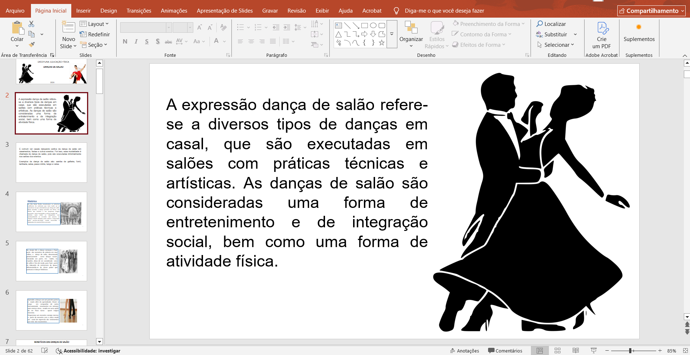Click zoom out minus button
This screenshot has width=690, height=355.
(x=607, y=351)
